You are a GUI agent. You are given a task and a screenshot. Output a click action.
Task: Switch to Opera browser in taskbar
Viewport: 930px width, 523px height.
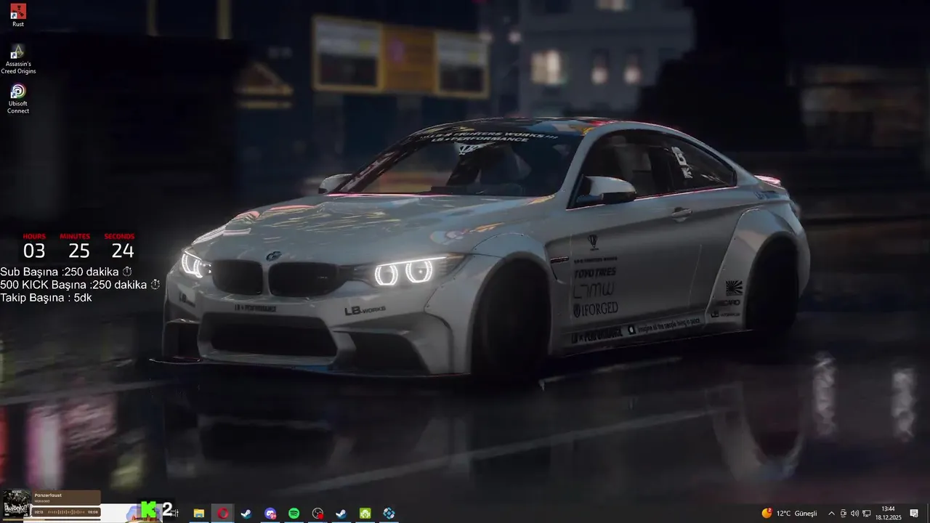point(223,513)
